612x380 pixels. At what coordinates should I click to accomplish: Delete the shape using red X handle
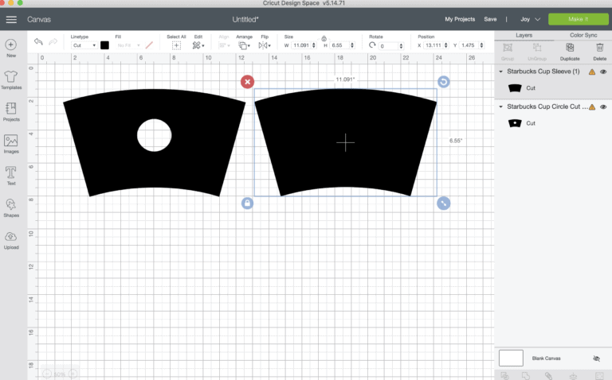[248, 82]
